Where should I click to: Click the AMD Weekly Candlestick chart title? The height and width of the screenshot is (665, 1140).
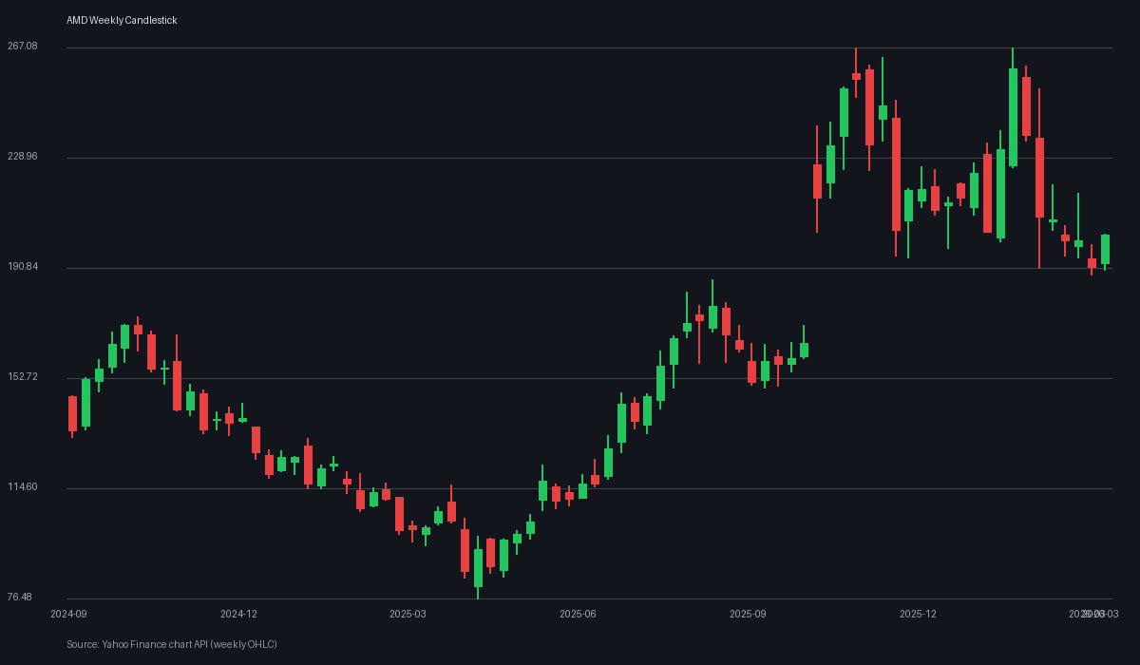(120, 20)
